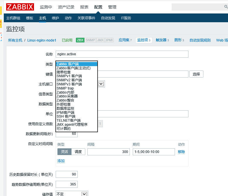Click the SNMP availability badge
Viewport: 228px width, 196px height.
coord(90,40)
